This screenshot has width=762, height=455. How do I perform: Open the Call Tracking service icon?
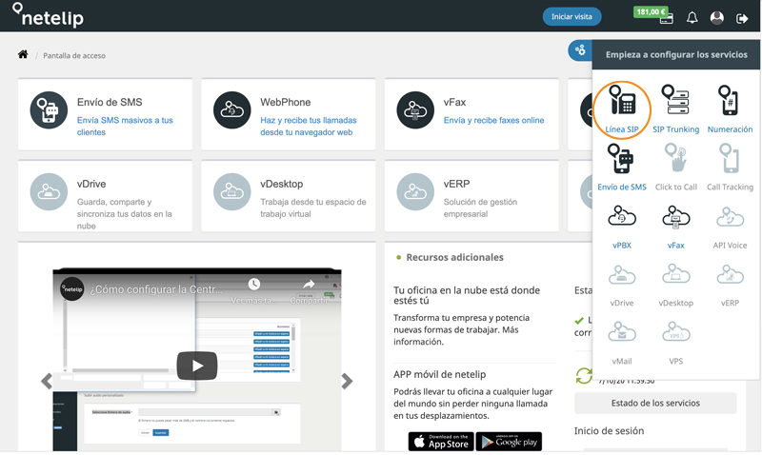click(730, 158)
